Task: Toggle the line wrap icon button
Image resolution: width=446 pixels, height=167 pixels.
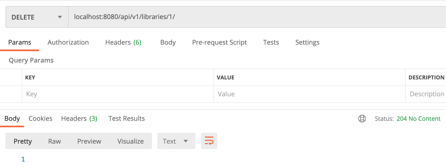Action: [x=209, y=141]
